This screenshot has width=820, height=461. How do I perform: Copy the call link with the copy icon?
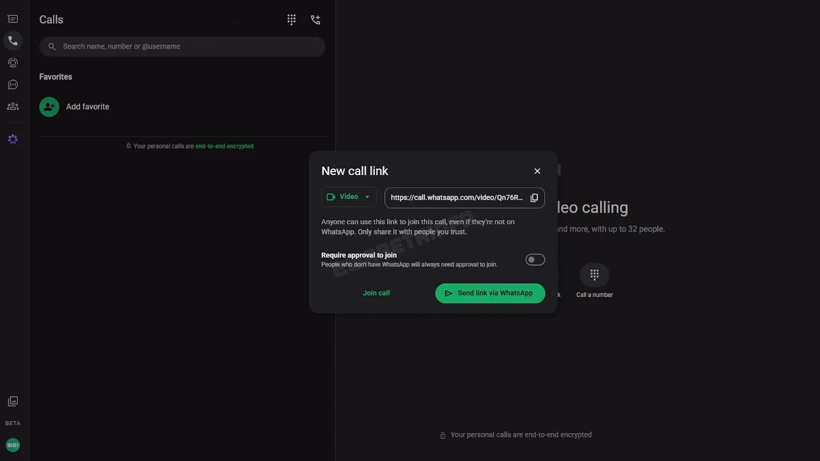point(534,198)
